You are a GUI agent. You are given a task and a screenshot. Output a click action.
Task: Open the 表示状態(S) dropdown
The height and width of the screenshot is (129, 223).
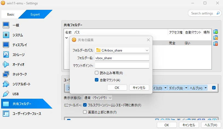point(98,98)
